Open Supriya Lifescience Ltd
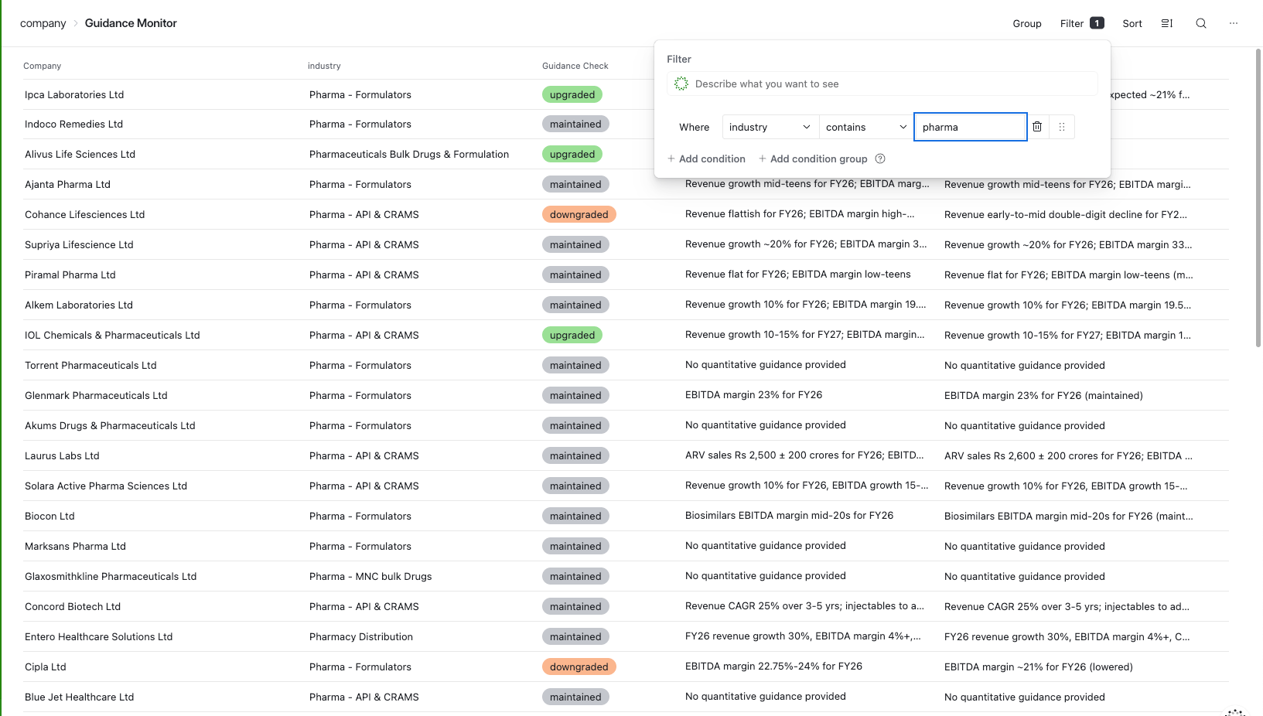Screen dimensions: 1263x716 click(79, 244)
